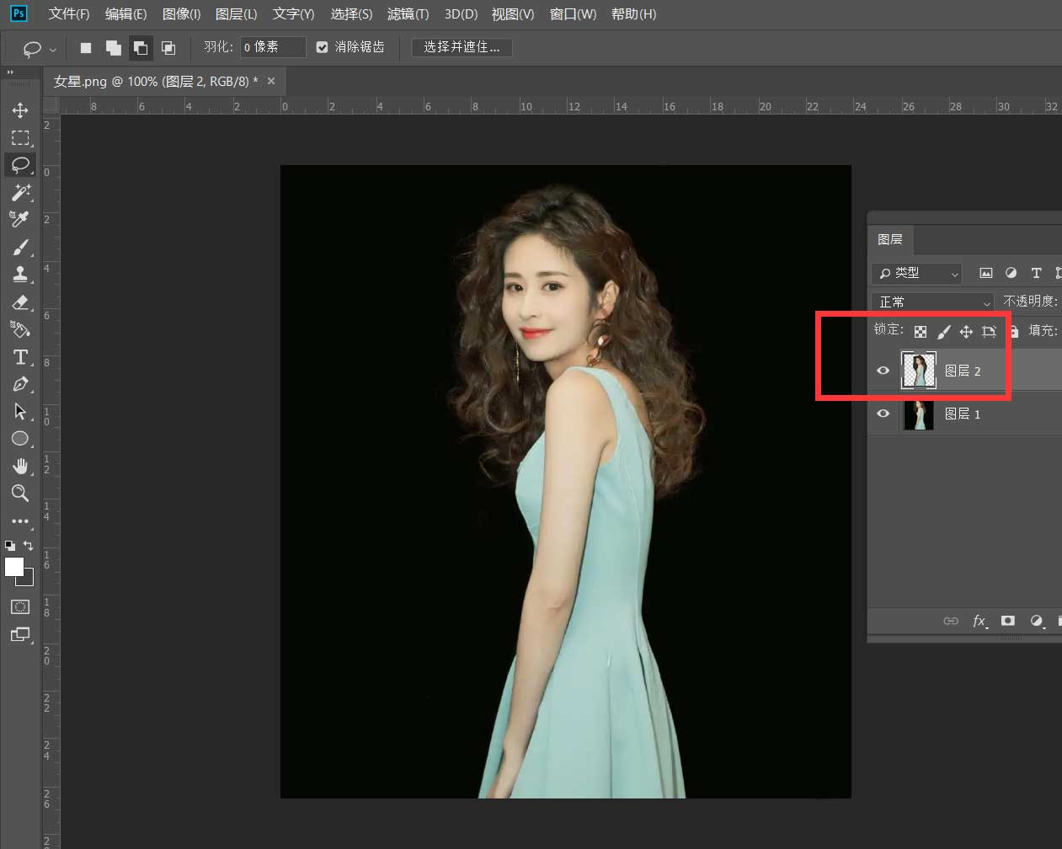Choose Intersect with Selection mode
The width and height of the screenshot is (1062, 849).
(168, 48)
